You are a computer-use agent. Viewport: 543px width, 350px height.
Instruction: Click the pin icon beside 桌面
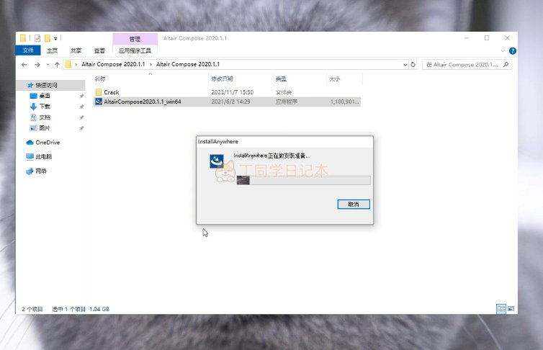[x=81, y=96]
